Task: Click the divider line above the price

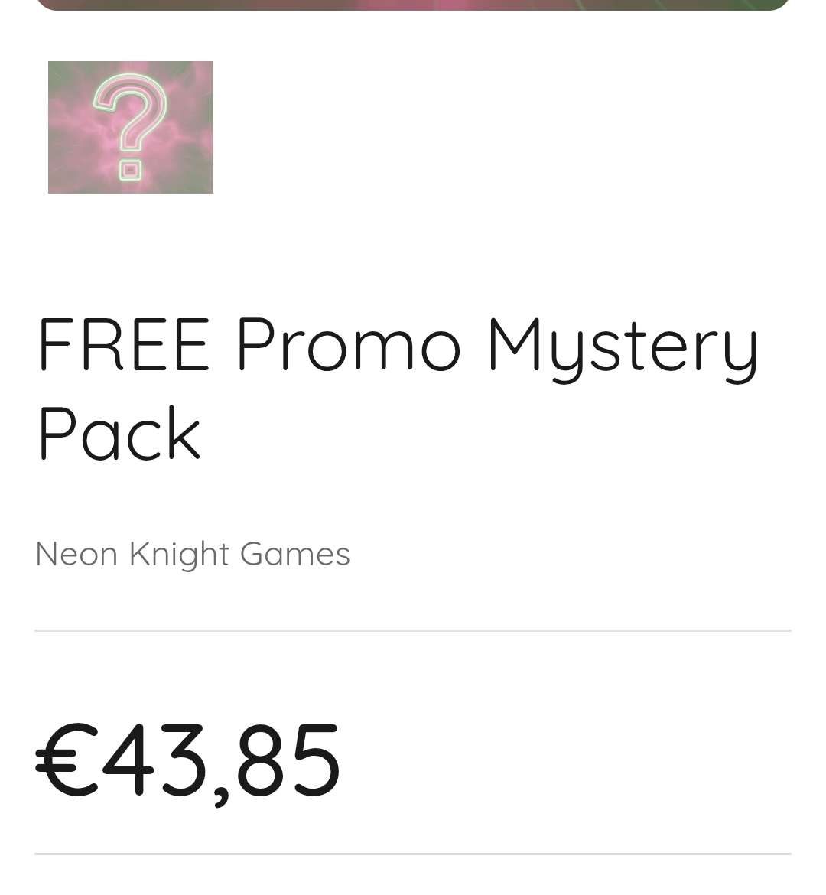Action: [x=413, y=631]
